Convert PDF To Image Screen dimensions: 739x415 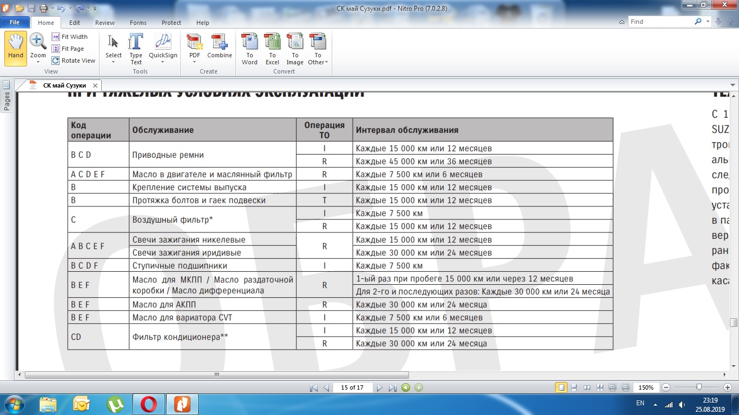tap(295, 48)
